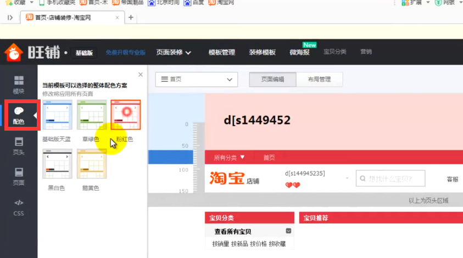The height and width of the screenshot is (258, 463).
Task: Open the browser 扩展 extensions menu
Action: click(415, 3)
